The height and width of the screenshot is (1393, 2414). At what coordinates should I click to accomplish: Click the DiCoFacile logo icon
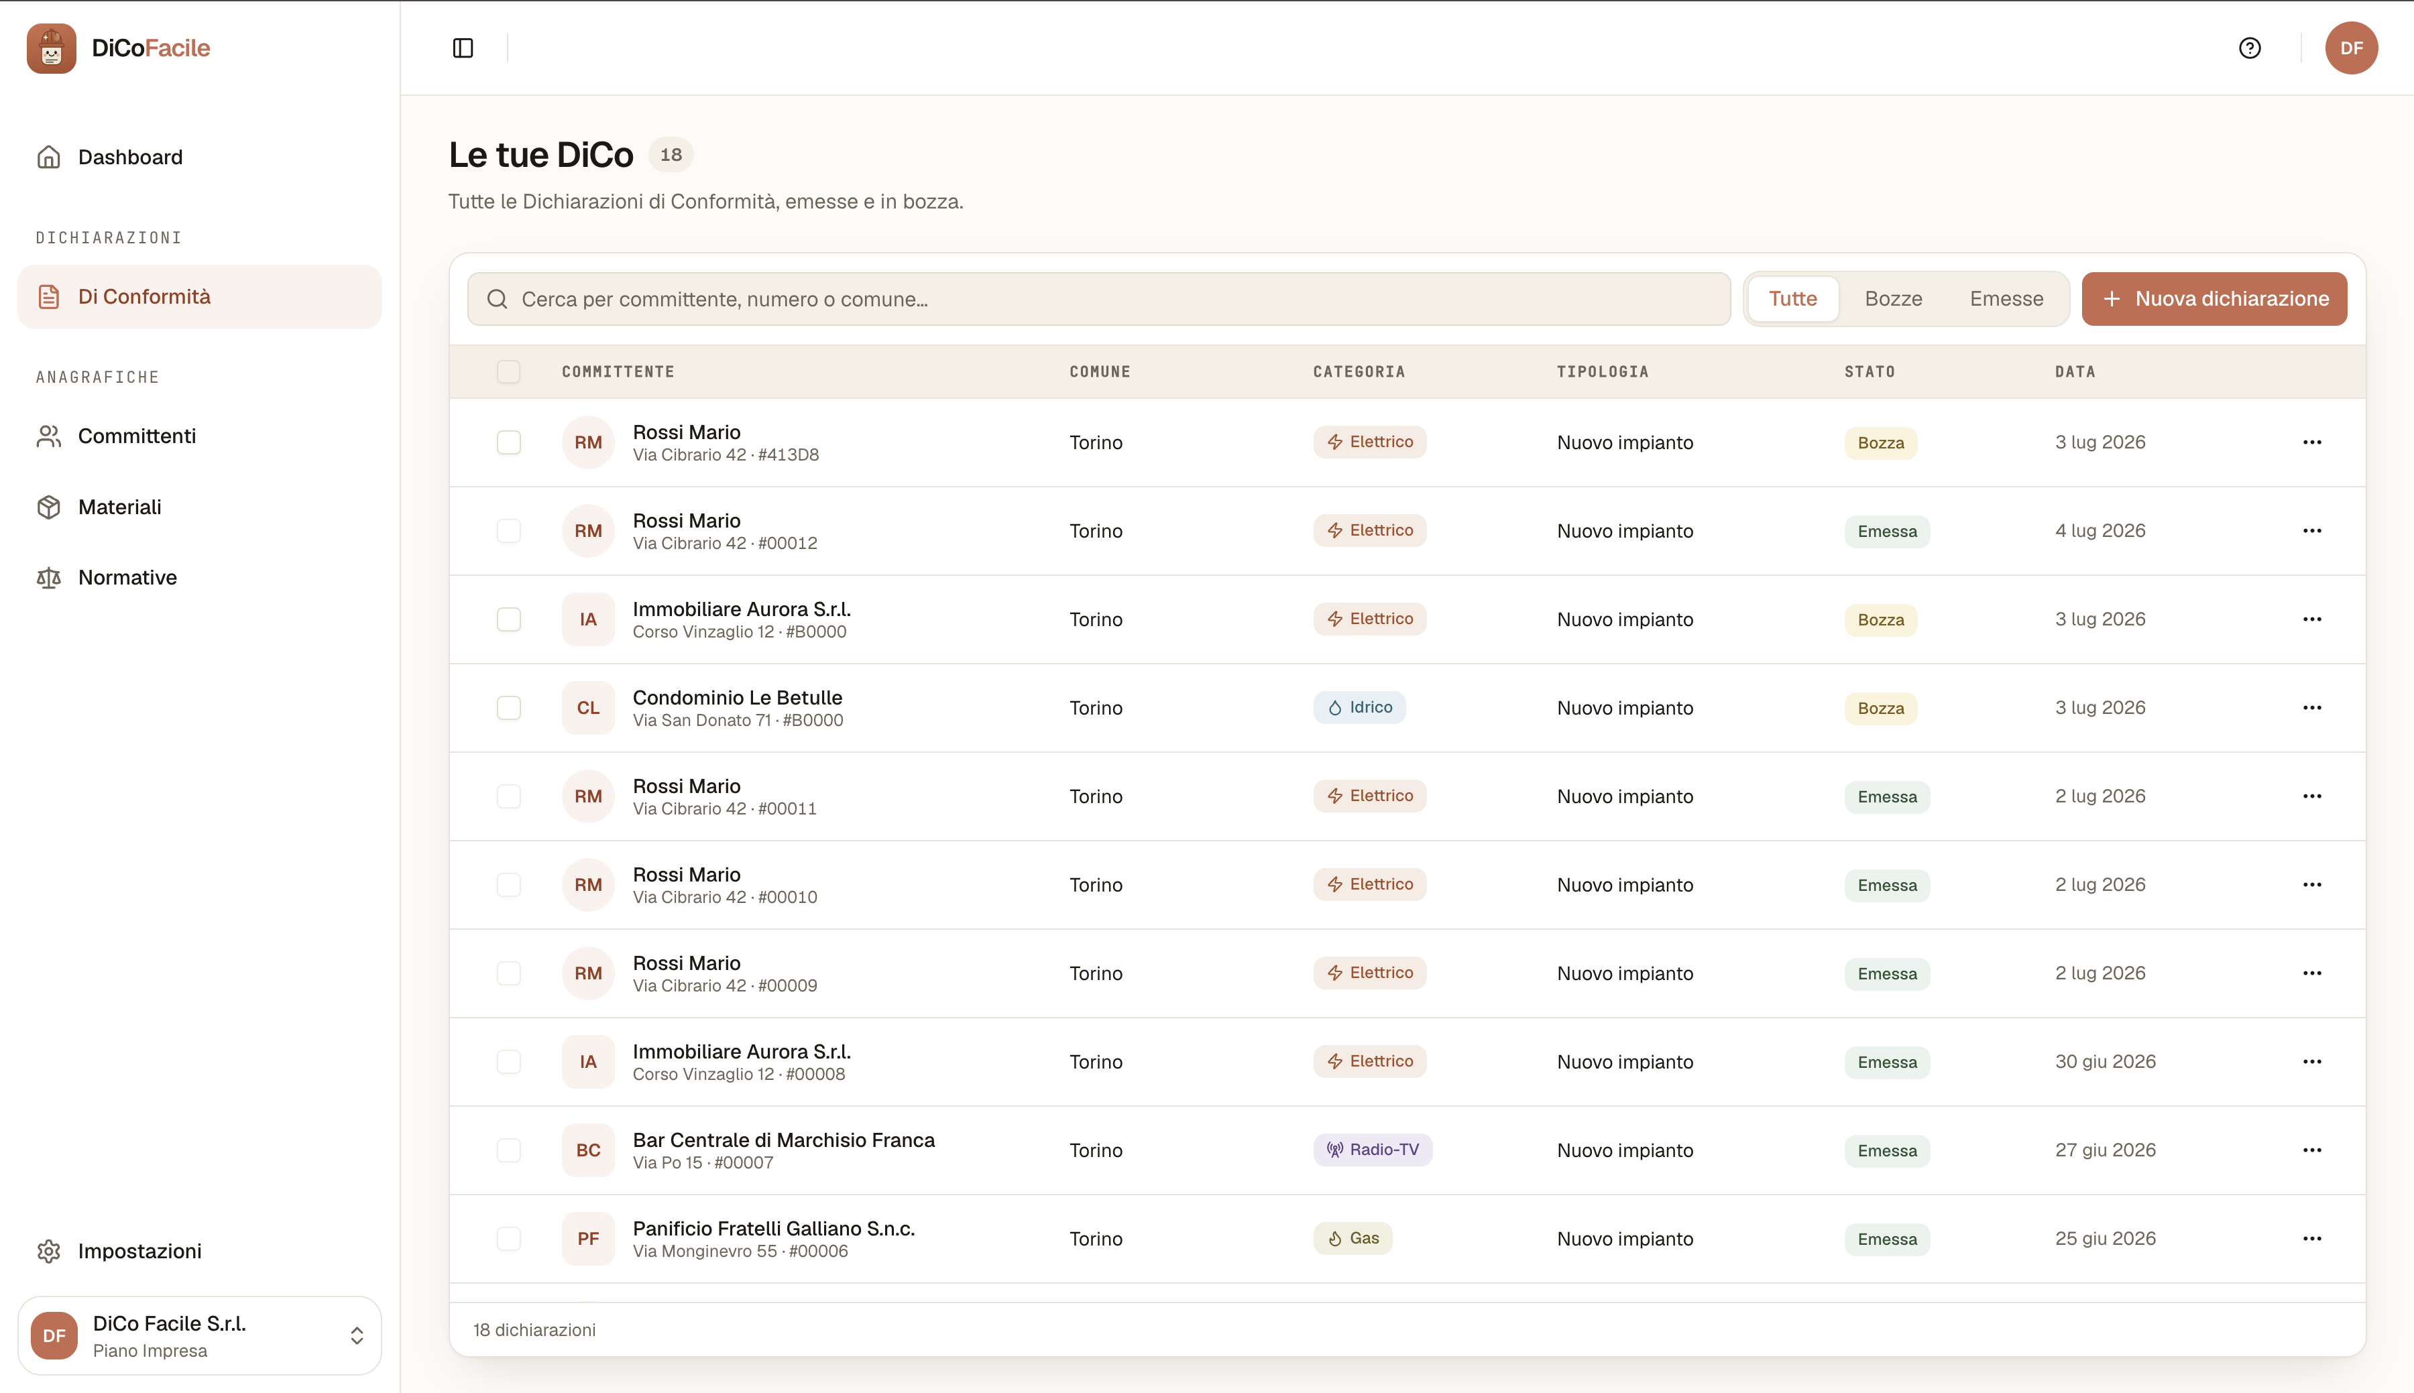[x=52, y=48]
